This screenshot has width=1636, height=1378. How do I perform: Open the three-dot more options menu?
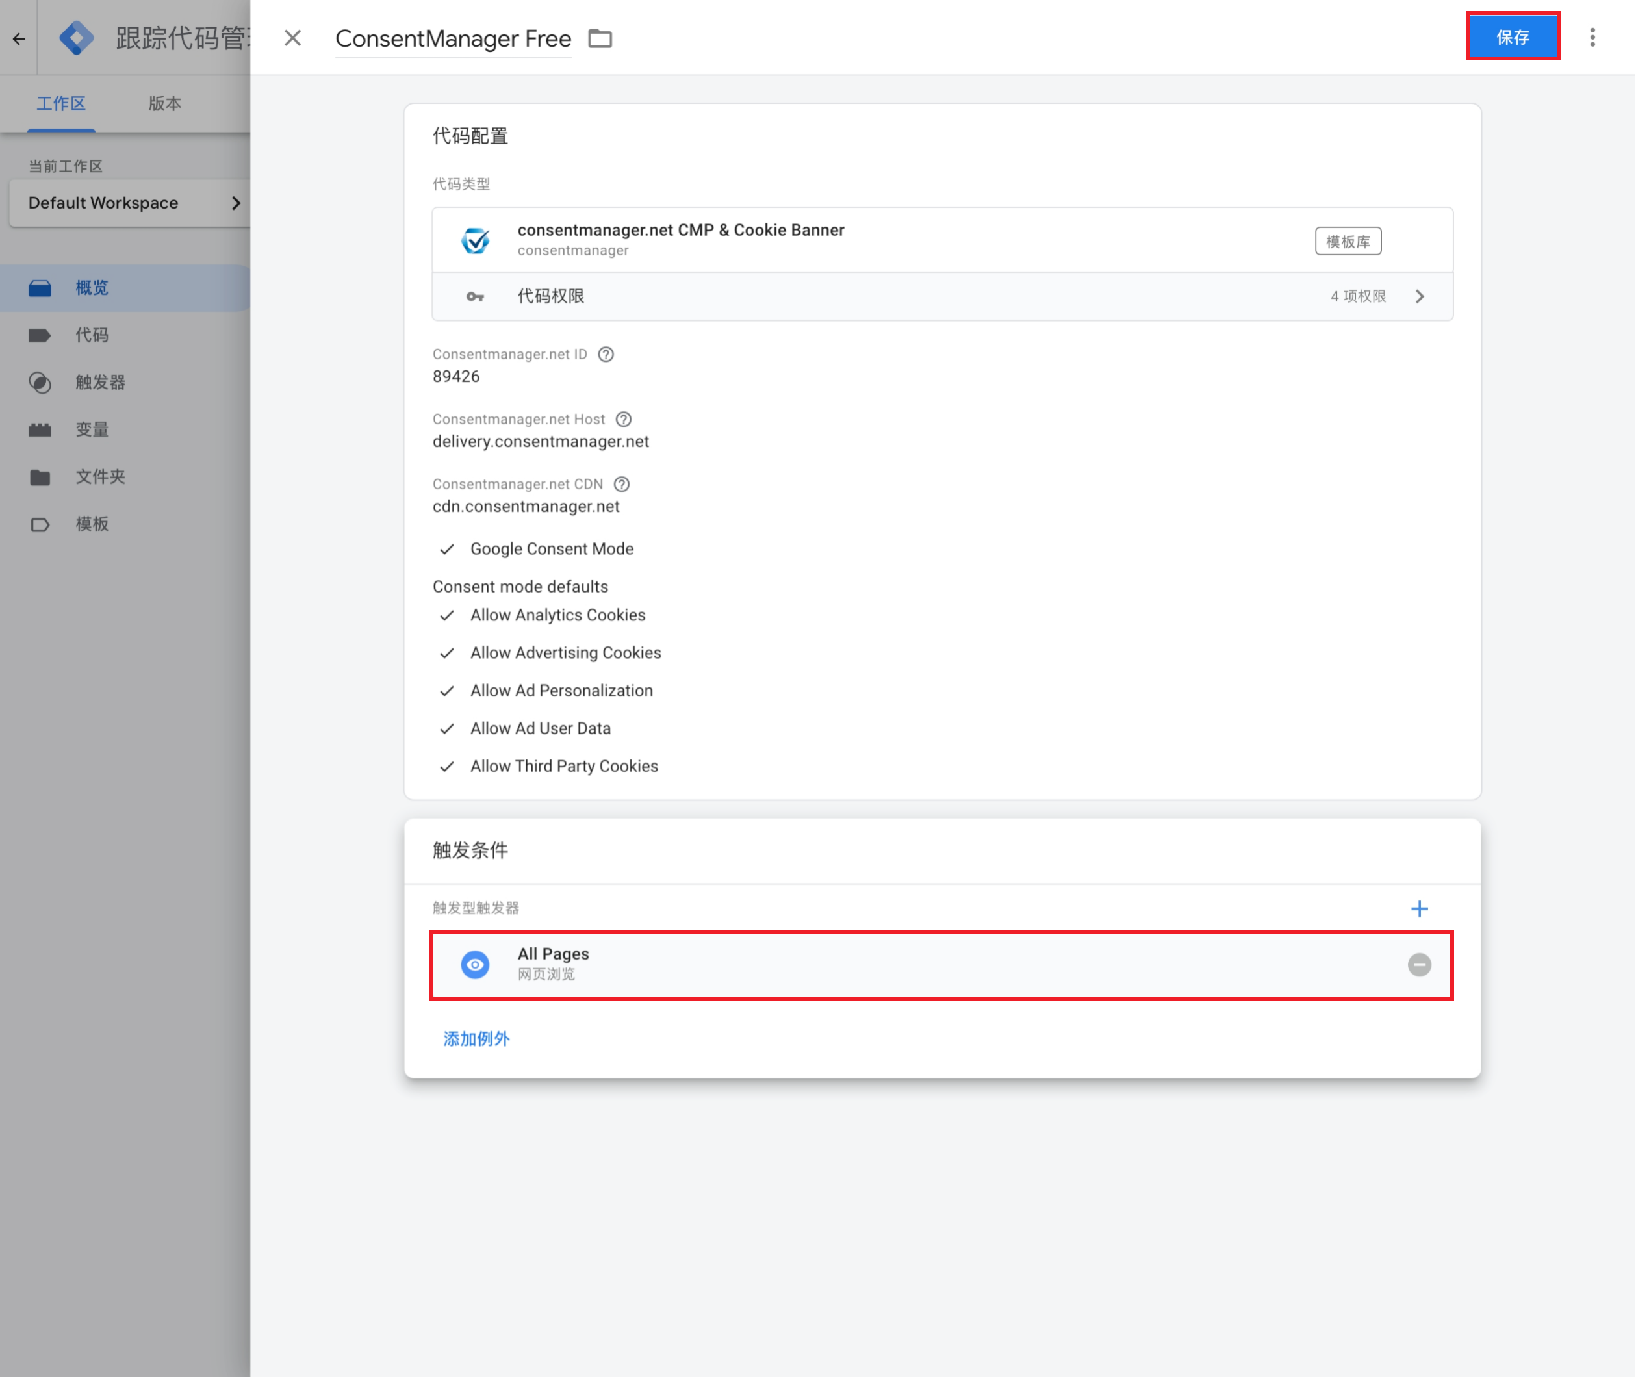click(1591, 38)
